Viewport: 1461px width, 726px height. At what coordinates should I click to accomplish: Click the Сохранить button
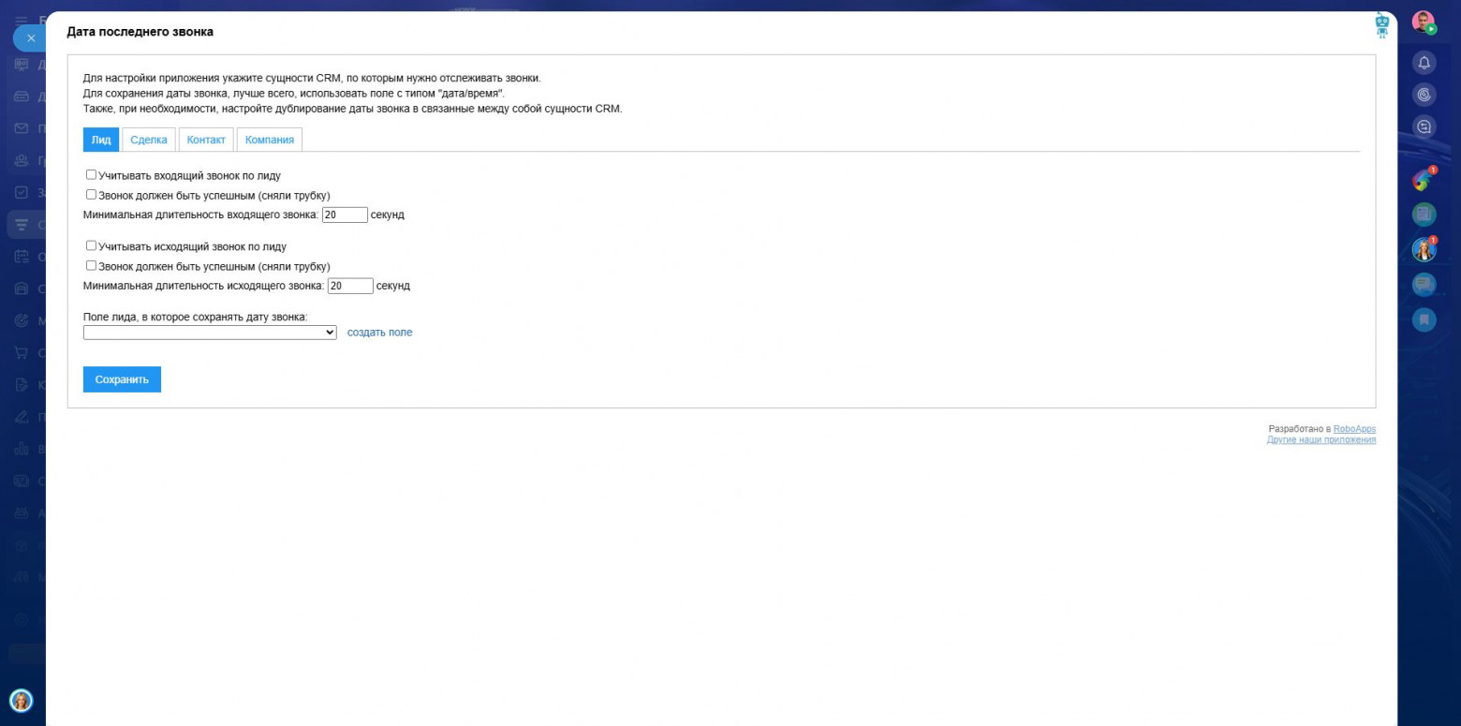(x=122, y=379)
